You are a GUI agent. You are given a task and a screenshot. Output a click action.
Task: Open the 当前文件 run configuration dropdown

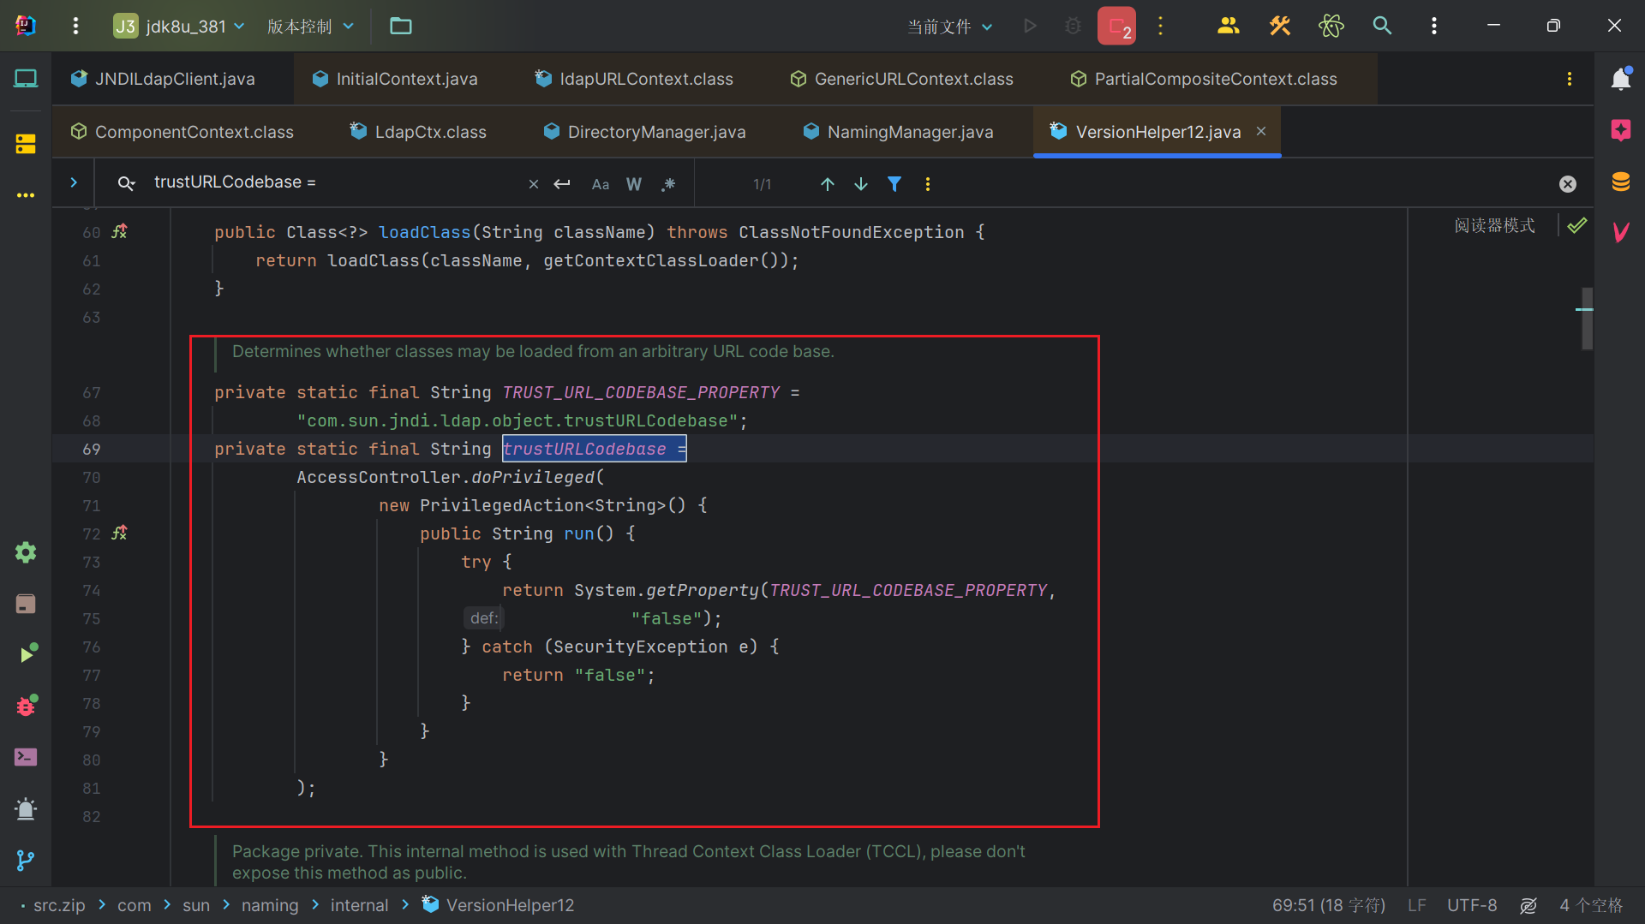(x=949, y=27)
